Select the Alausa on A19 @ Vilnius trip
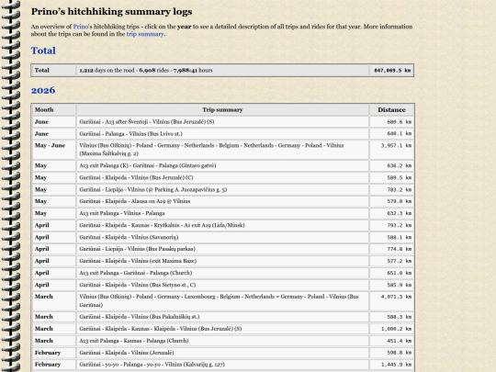This screenshot has width=496, height=372. pos(222,201)
